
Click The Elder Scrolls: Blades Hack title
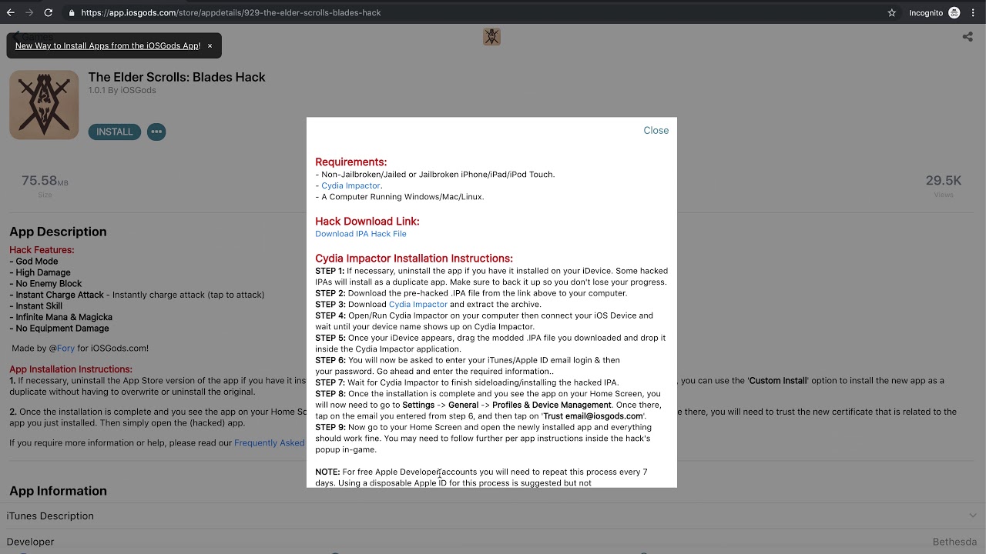coord(176,77)
